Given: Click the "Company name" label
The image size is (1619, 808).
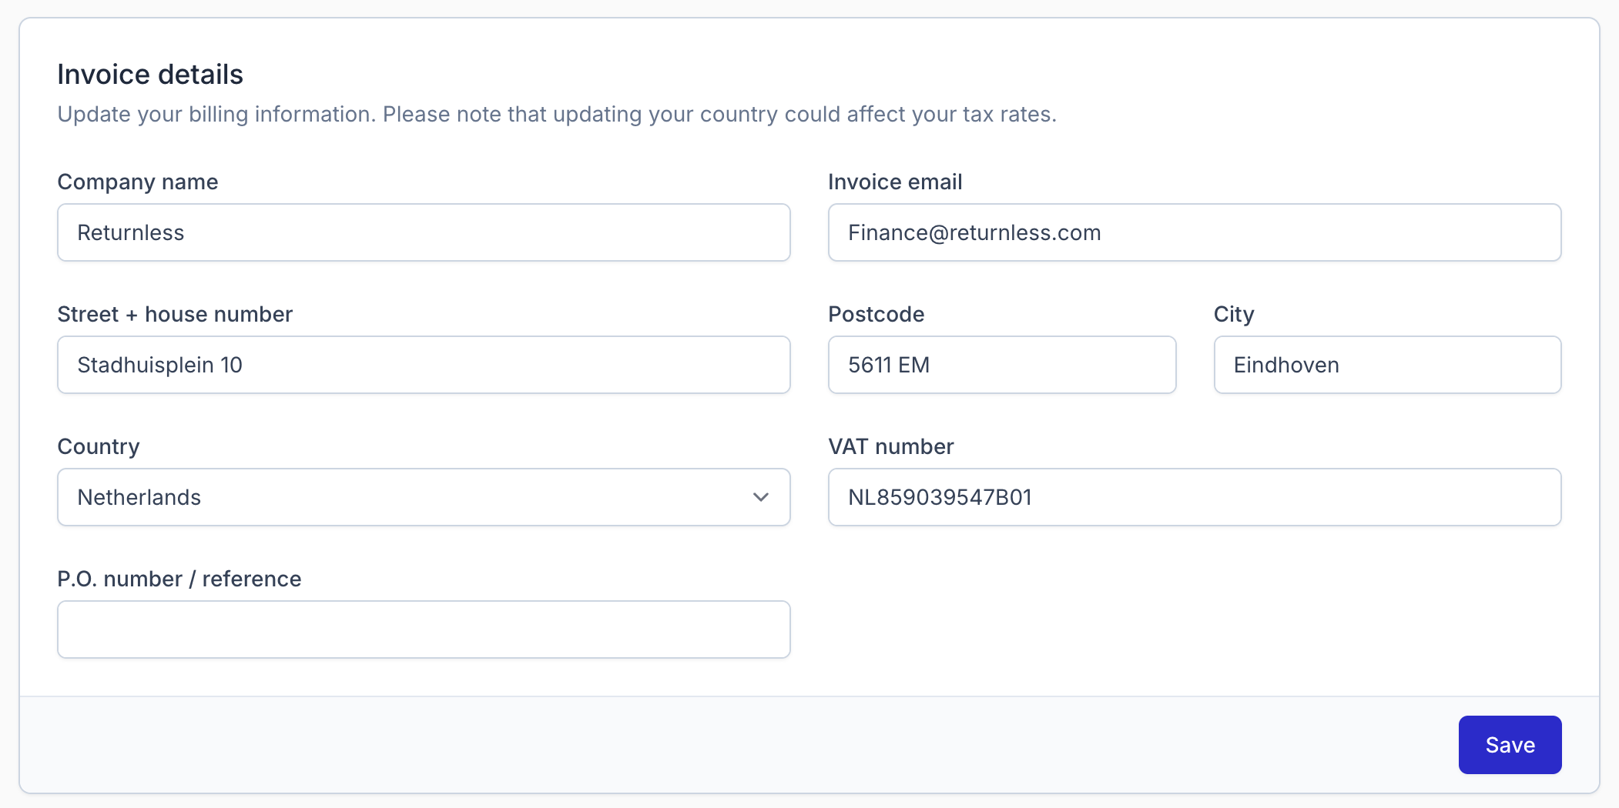Looking at the screenshot, I should (138, 182).
